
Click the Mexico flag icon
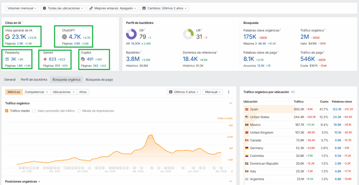(246, 125)
